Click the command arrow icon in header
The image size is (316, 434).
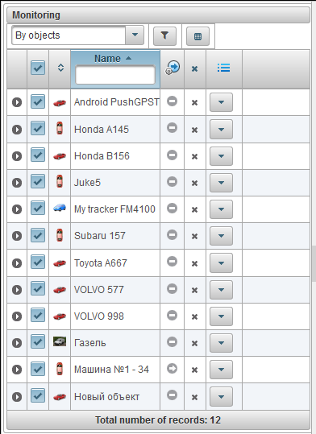173,68
